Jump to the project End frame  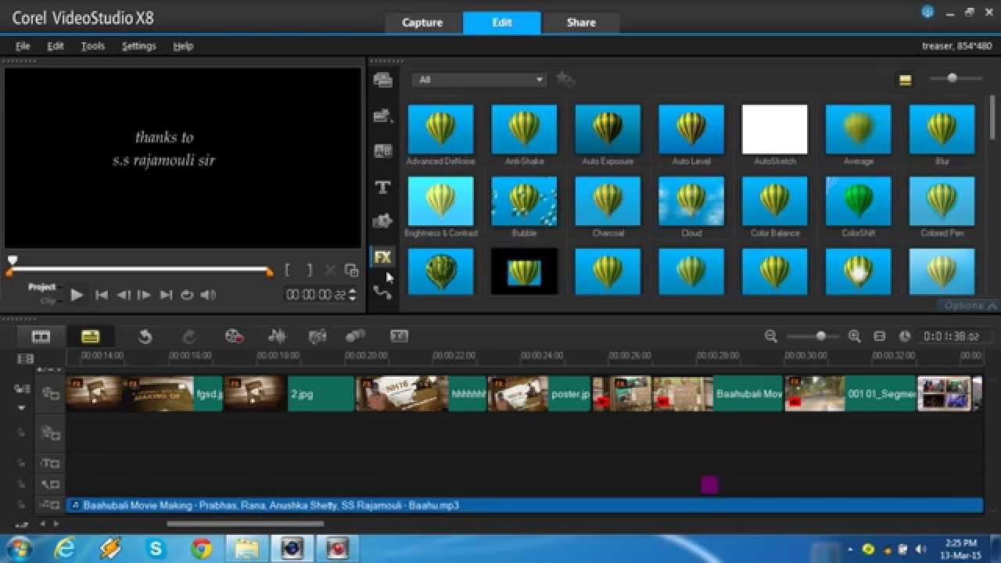point(166,295)
